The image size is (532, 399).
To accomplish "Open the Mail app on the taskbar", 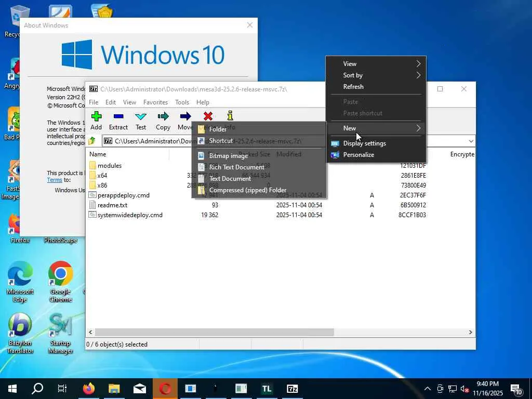I will coord(140,389).
